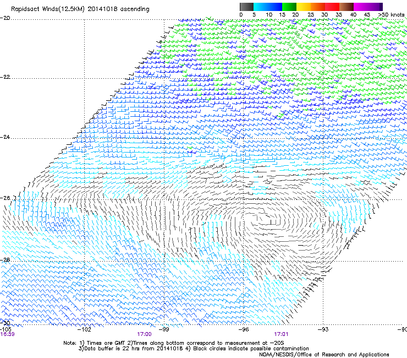Image resolution: width=407 pixels, height=358 pixels.
Task: Click the orange 25-30 knots legend segment
Action: coord(318,7)
